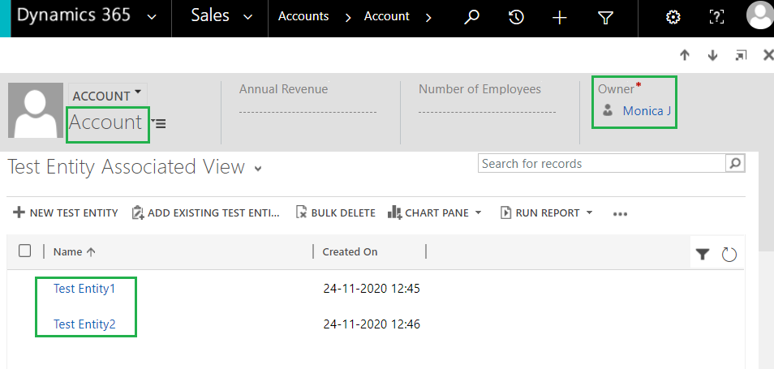Click the Bulk Delete button
This screenshot has width=774, height=369.
point(336,212)
